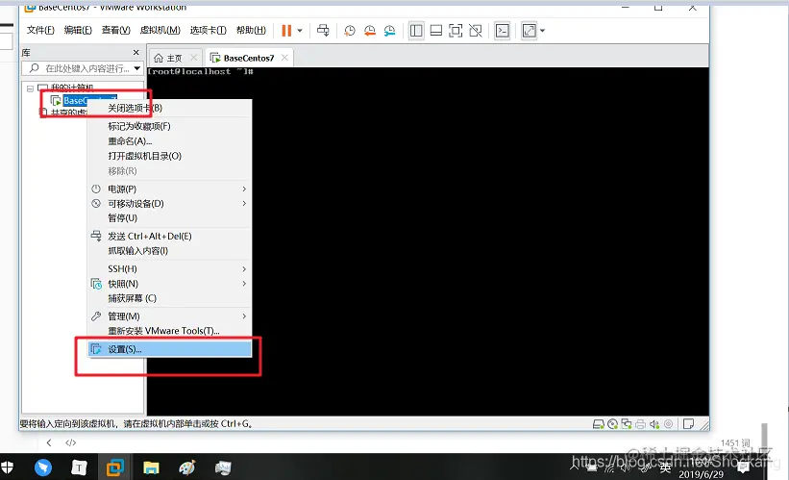Open the Paint palette icon in taskbar
Viewport: 789px width, 480px height.
[187, 467]
